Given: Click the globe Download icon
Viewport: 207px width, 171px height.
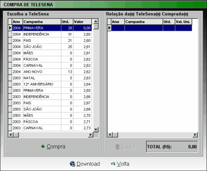Looking at the screenshot, I should click(x=73, y=164).
